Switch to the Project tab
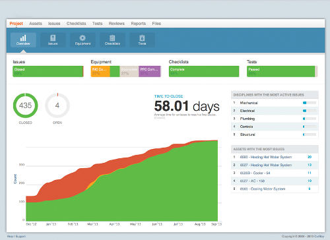Viewport: 330px width, 240px height. pyautogui.click(x=16, y=24)
